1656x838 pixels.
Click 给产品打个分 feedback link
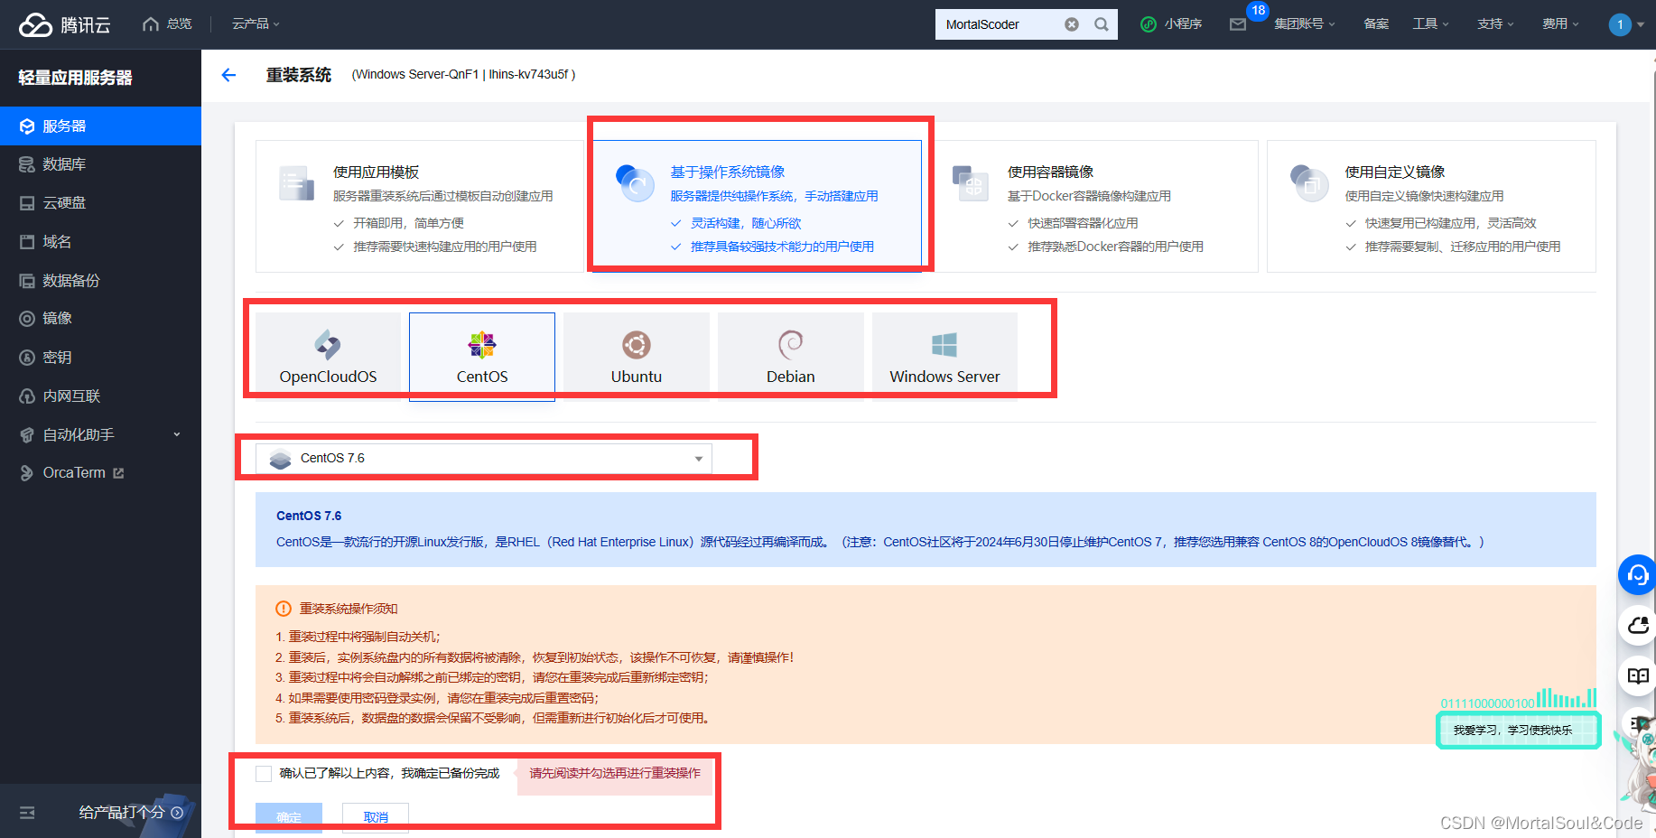[131, 813]
